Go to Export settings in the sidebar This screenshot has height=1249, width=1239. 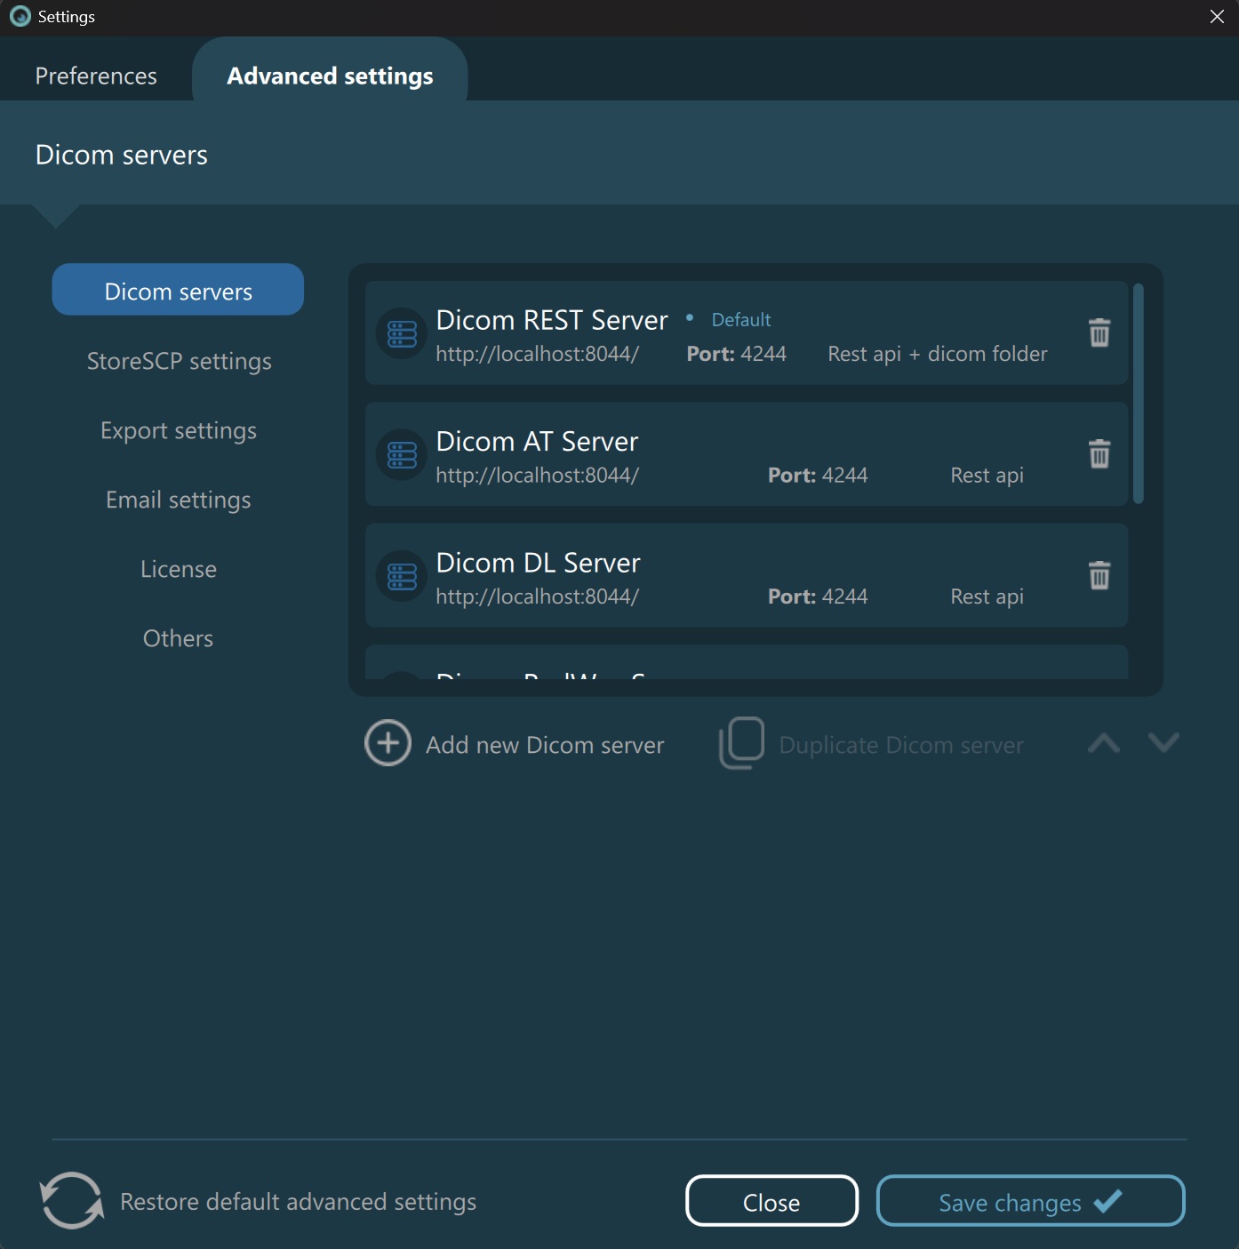pos(179,431)
